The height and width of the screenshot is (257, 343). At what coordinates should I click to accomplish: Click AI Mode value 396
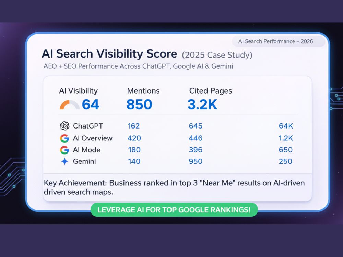point(196,150)
